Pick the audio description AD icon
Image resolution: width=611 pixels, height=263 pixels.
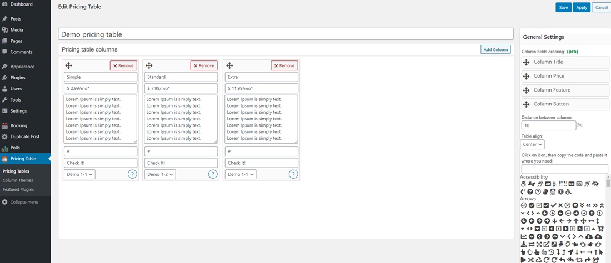[x=548, y=184]
